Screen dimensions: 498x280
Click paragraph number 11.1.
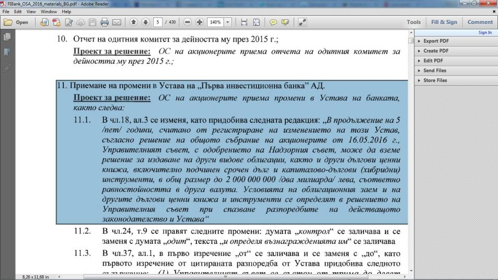coord(82,120)
